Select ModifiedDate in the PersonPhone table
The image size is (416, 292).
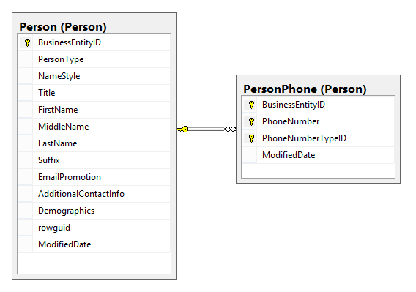tap(318, 155)
